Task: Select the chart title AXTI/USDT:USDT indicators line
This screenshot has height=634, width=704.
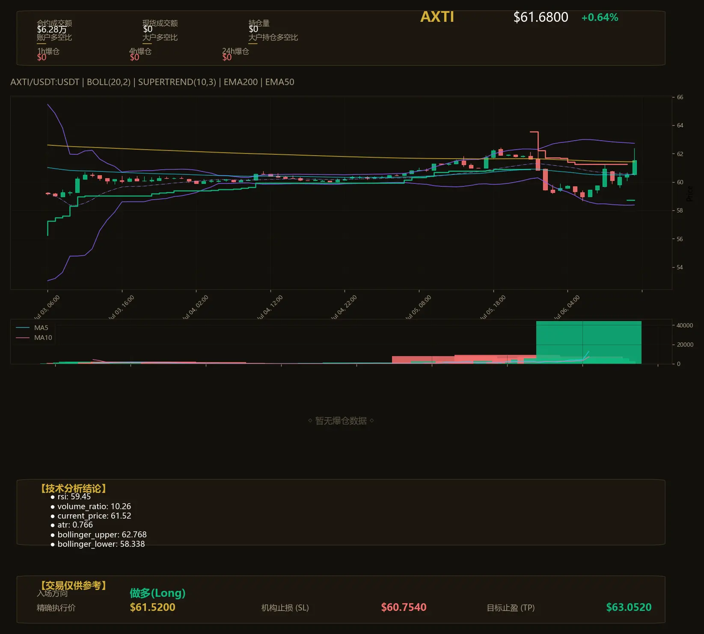Action: pyautogui.click(x=152, y=82)
